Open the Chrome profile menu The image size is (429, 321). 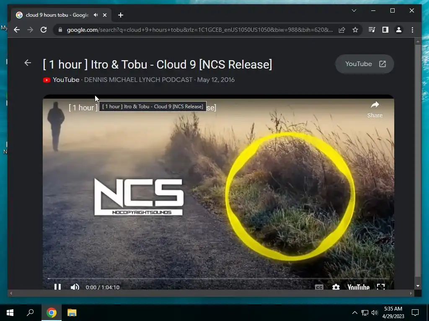(x=399, y=30)
